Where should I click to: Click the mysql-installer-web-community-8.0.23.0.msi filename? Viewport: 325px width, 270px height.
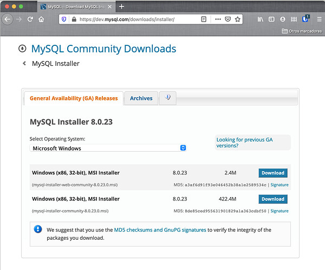(75, 185)
